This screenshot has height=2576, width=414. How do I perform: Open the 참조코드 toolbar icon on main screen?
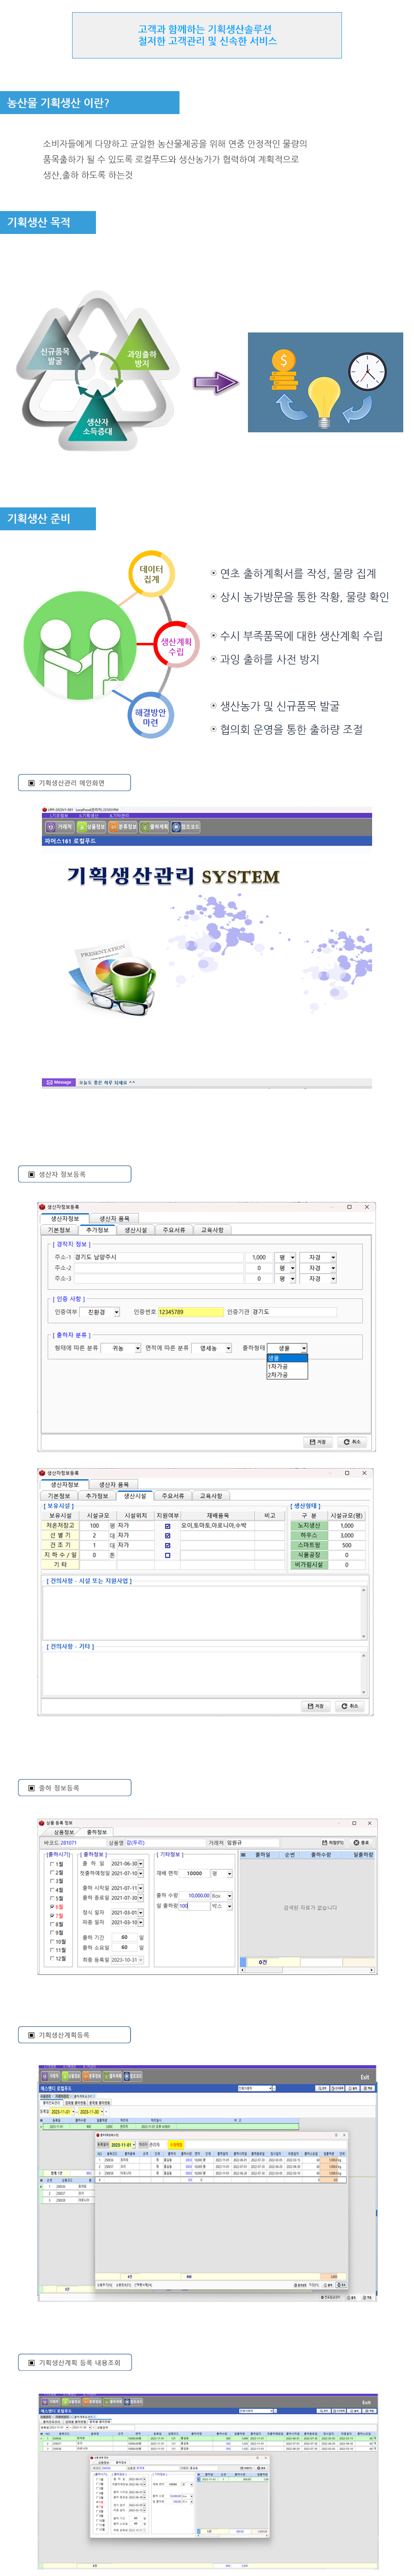point(187,827)
